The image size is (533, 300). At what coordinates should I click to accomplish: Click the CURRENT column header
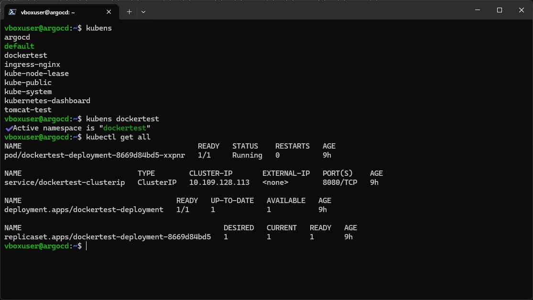[282, 228]
